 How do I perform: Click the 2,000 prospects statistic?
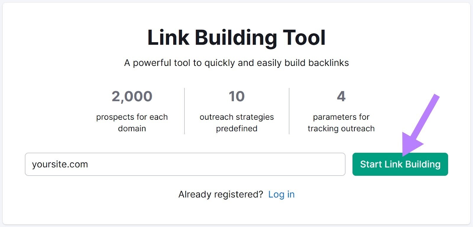[132, 96]
